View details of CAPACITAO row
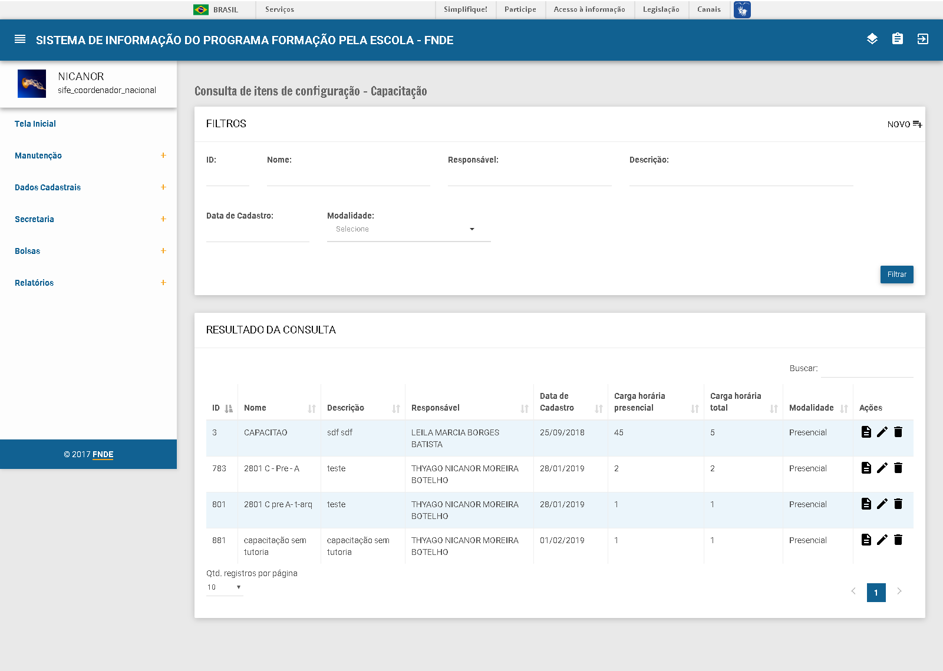The height and width of the screenshot is (671, 943). (866, 432)
